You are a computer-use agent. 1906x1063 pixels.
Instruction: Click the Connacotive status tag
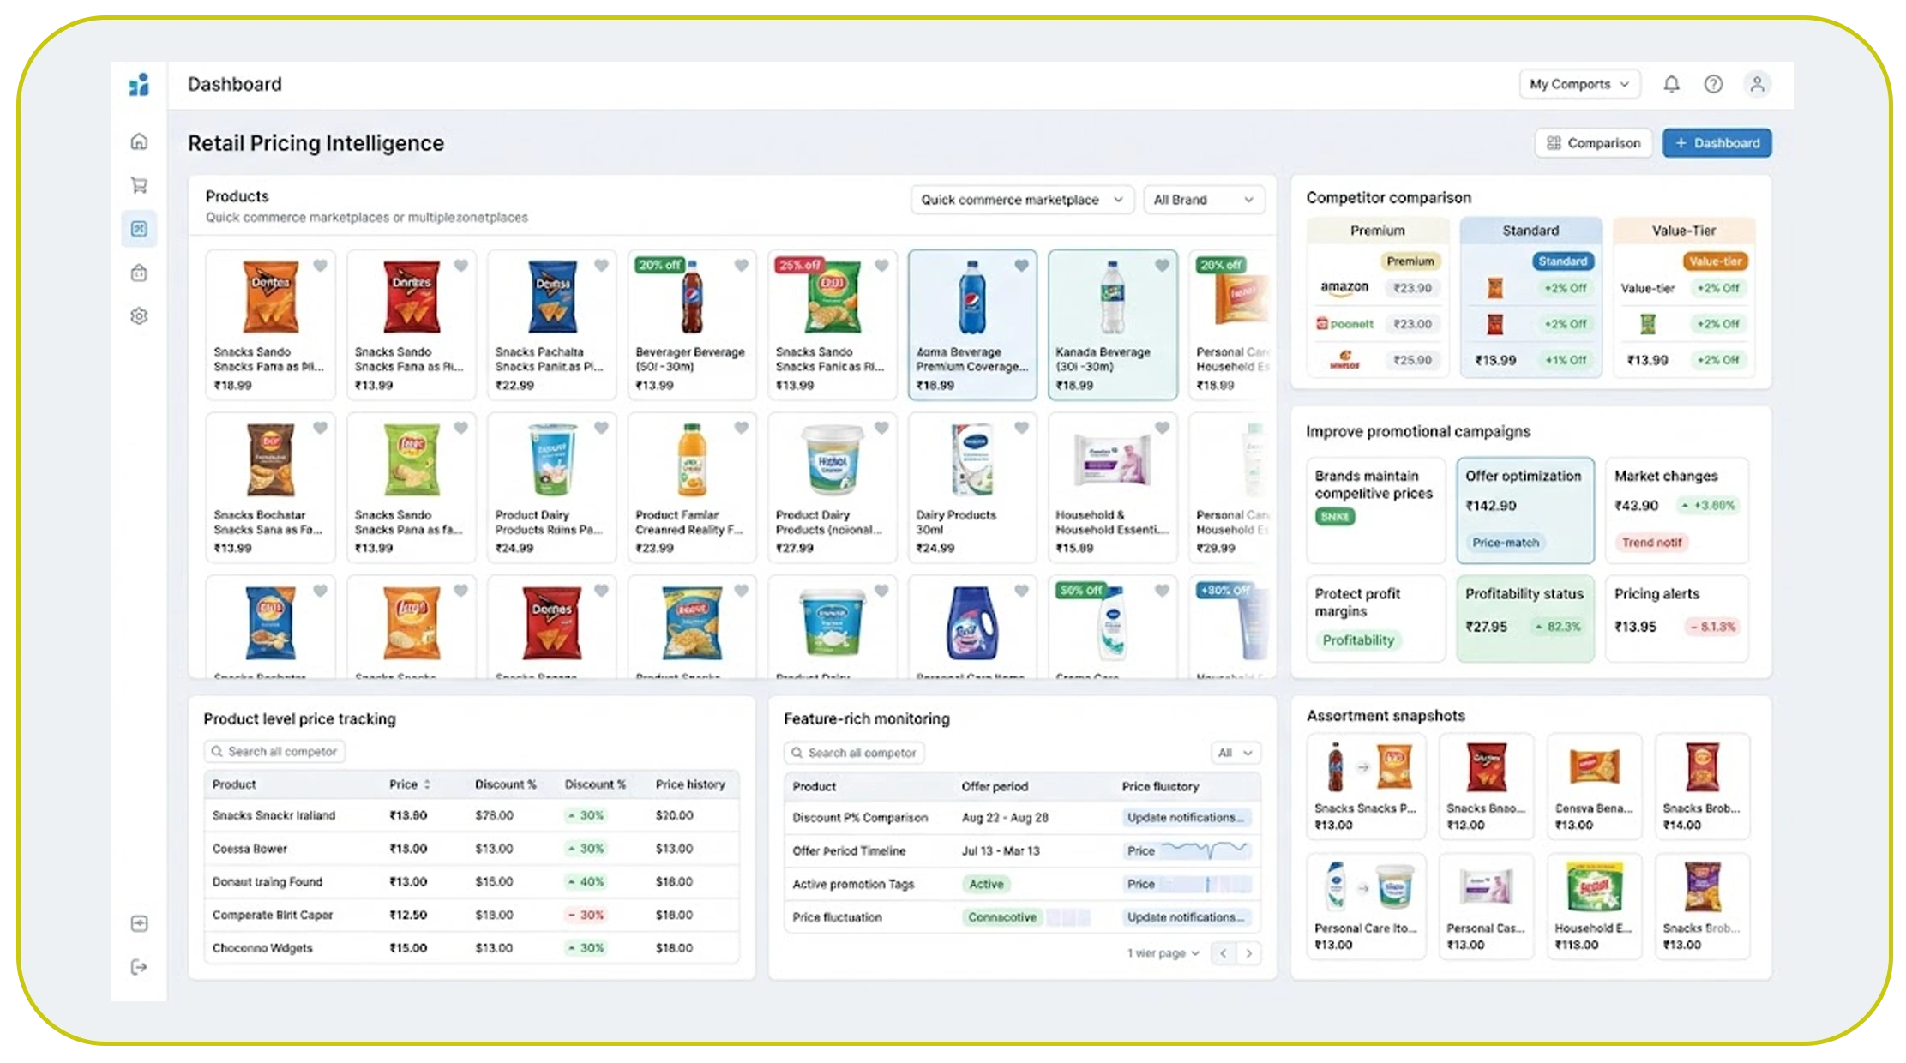pos(1001,917)
